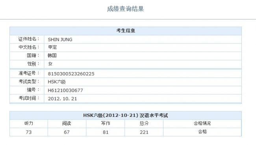Select the exam date 2012. 10. 21

(62, 99)
